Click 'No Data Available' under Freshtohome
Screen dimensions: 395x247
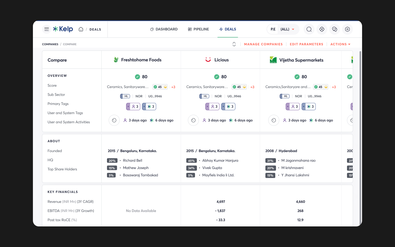(x=141, y=211)
